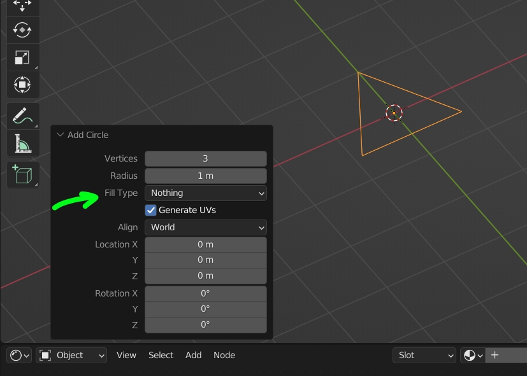The width and height of the screenshot is (527, 376).
Task: Open the Align dropdown
Action: (x=205, y=227)
